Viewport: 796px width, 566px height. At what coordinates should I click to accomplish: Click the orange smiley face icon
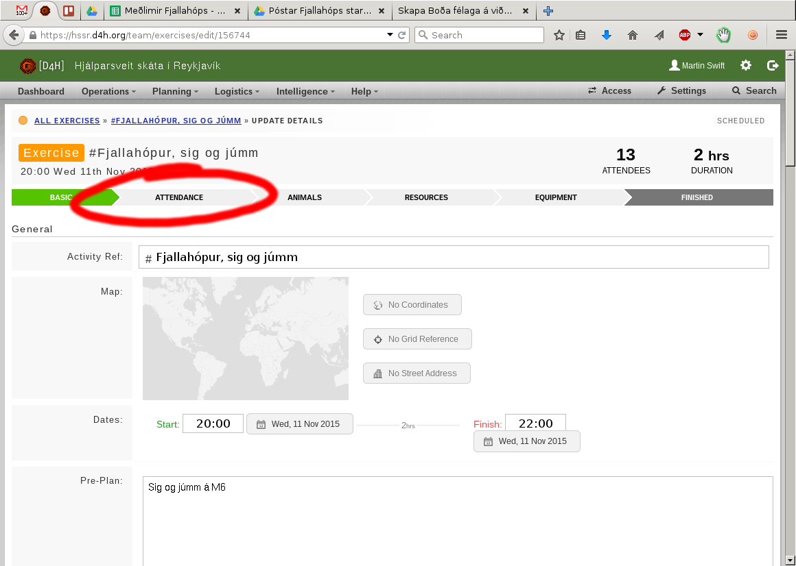[753, 35]
